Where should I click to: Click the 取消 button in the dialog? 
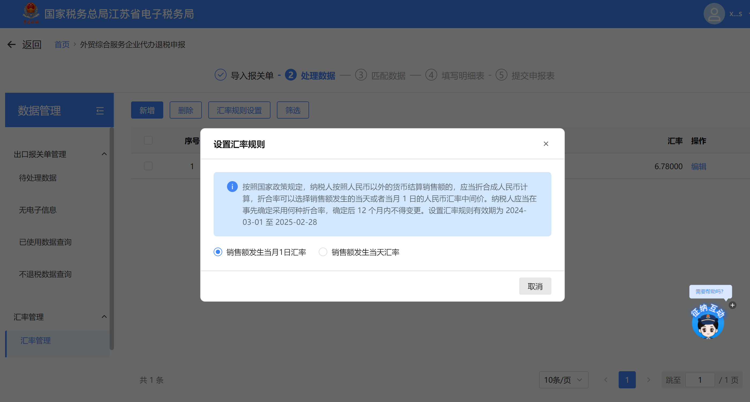click(535, 286)
